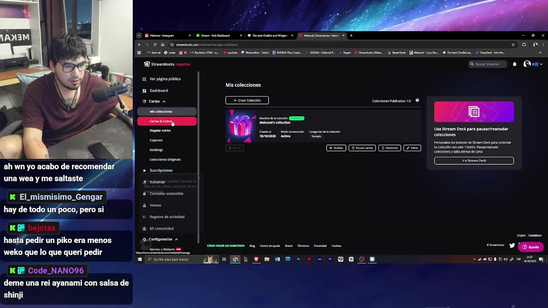Click the streamloots.com address bar
The height and width of the screenshot is (308, 548).
342,44
